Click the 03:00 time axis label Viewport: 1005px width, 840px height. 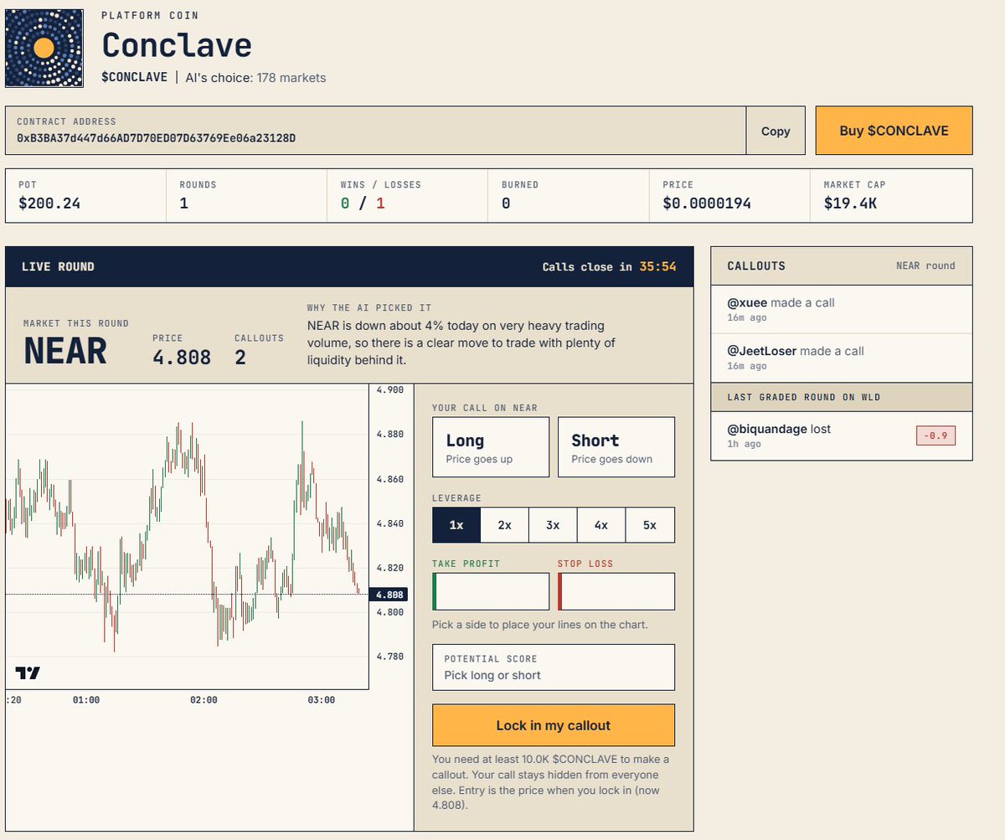(x=321, y=700)
